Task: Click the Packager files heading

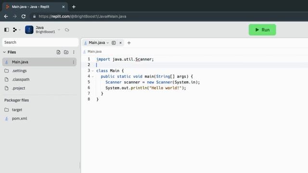Action: pos(16,100)
